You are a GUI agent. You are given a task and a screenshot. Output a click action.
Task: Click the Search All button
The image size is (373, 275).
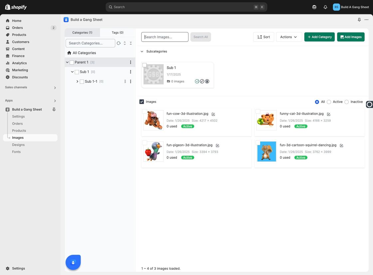click(x=200, y=37)
